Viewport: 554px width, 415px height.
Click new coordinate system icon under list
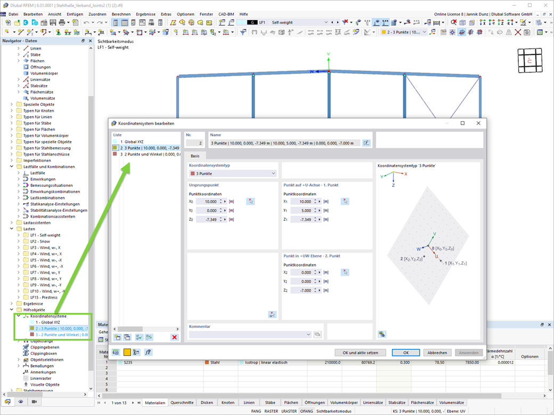[117, 337]
